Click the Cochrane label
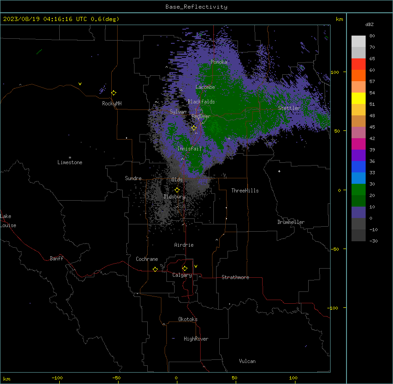Image resolution: width=393 pixels, height=384 pixels. 147,259
